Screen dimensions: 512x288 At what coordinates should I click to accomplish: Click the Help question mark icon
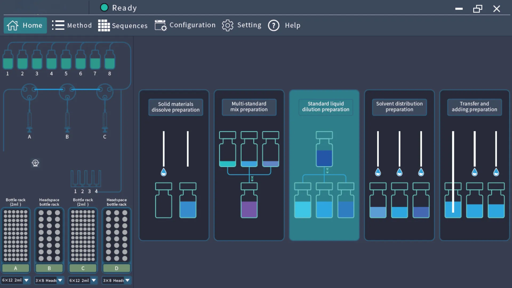(274, 25)
